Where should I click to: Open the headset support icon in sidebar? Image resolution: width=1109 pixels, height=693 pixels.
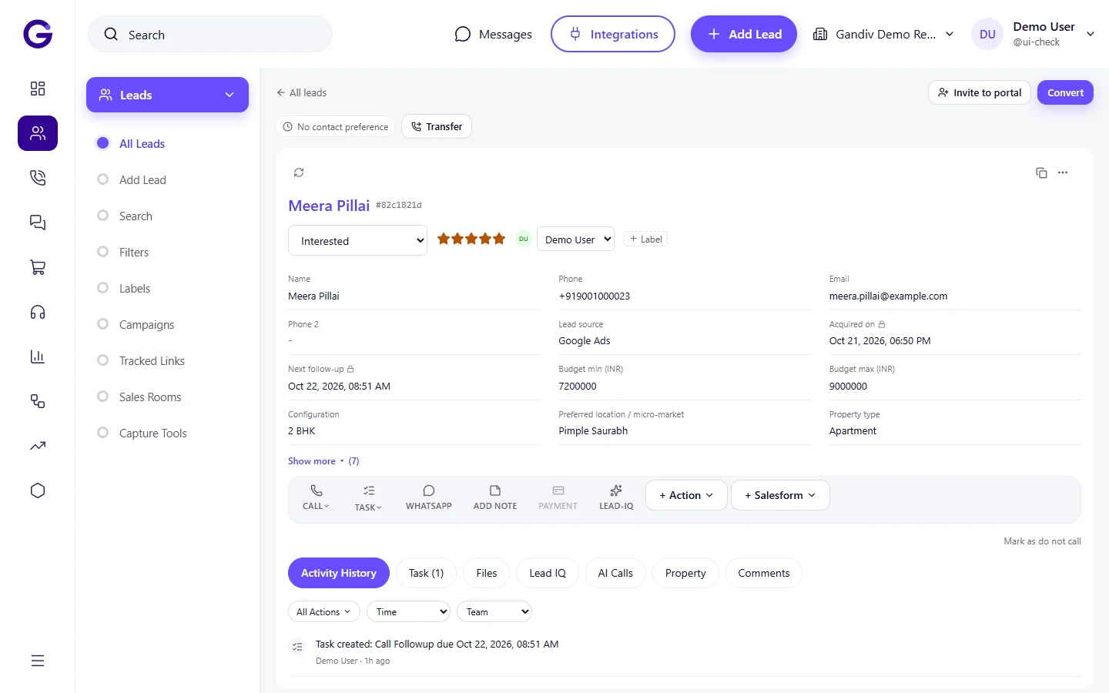point(38,312)
